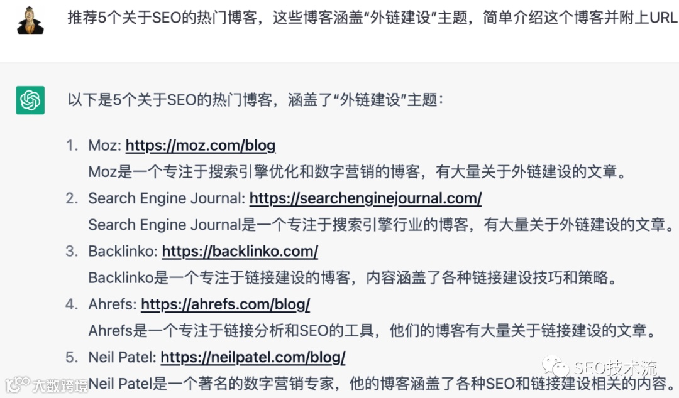679x398 pixels.
Task: Click the 'Backlinko:' list label
Action: [x=123, y=251]
